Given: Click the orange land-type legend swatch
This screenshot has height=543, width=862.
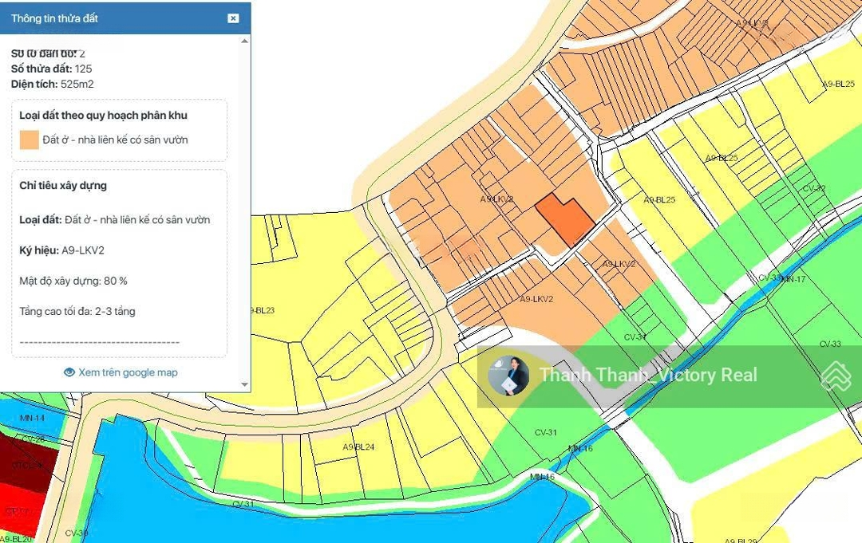Looking at the screenshot, I should (29, 140).
